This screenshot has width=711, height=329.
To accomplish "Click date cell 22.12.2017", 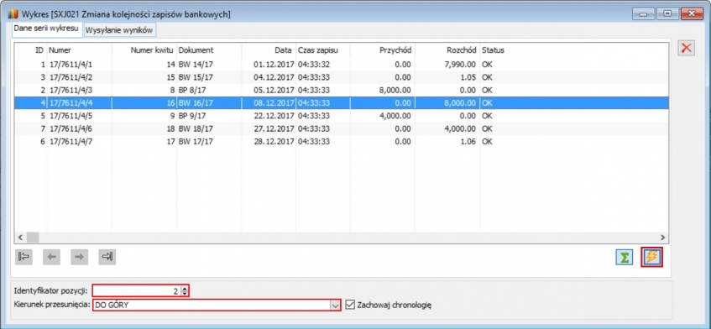I will (x=274, y=116).
